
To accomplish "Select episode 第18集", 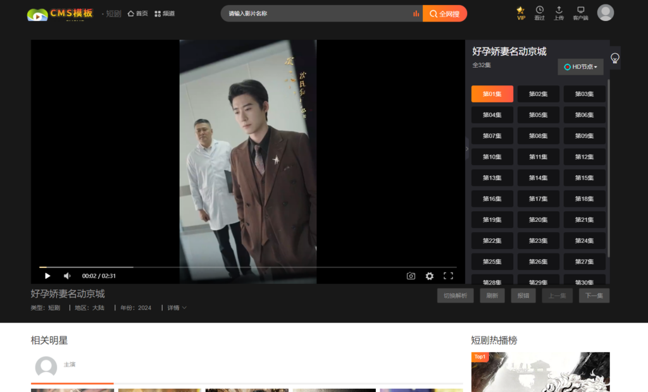I will click(584, 199).
